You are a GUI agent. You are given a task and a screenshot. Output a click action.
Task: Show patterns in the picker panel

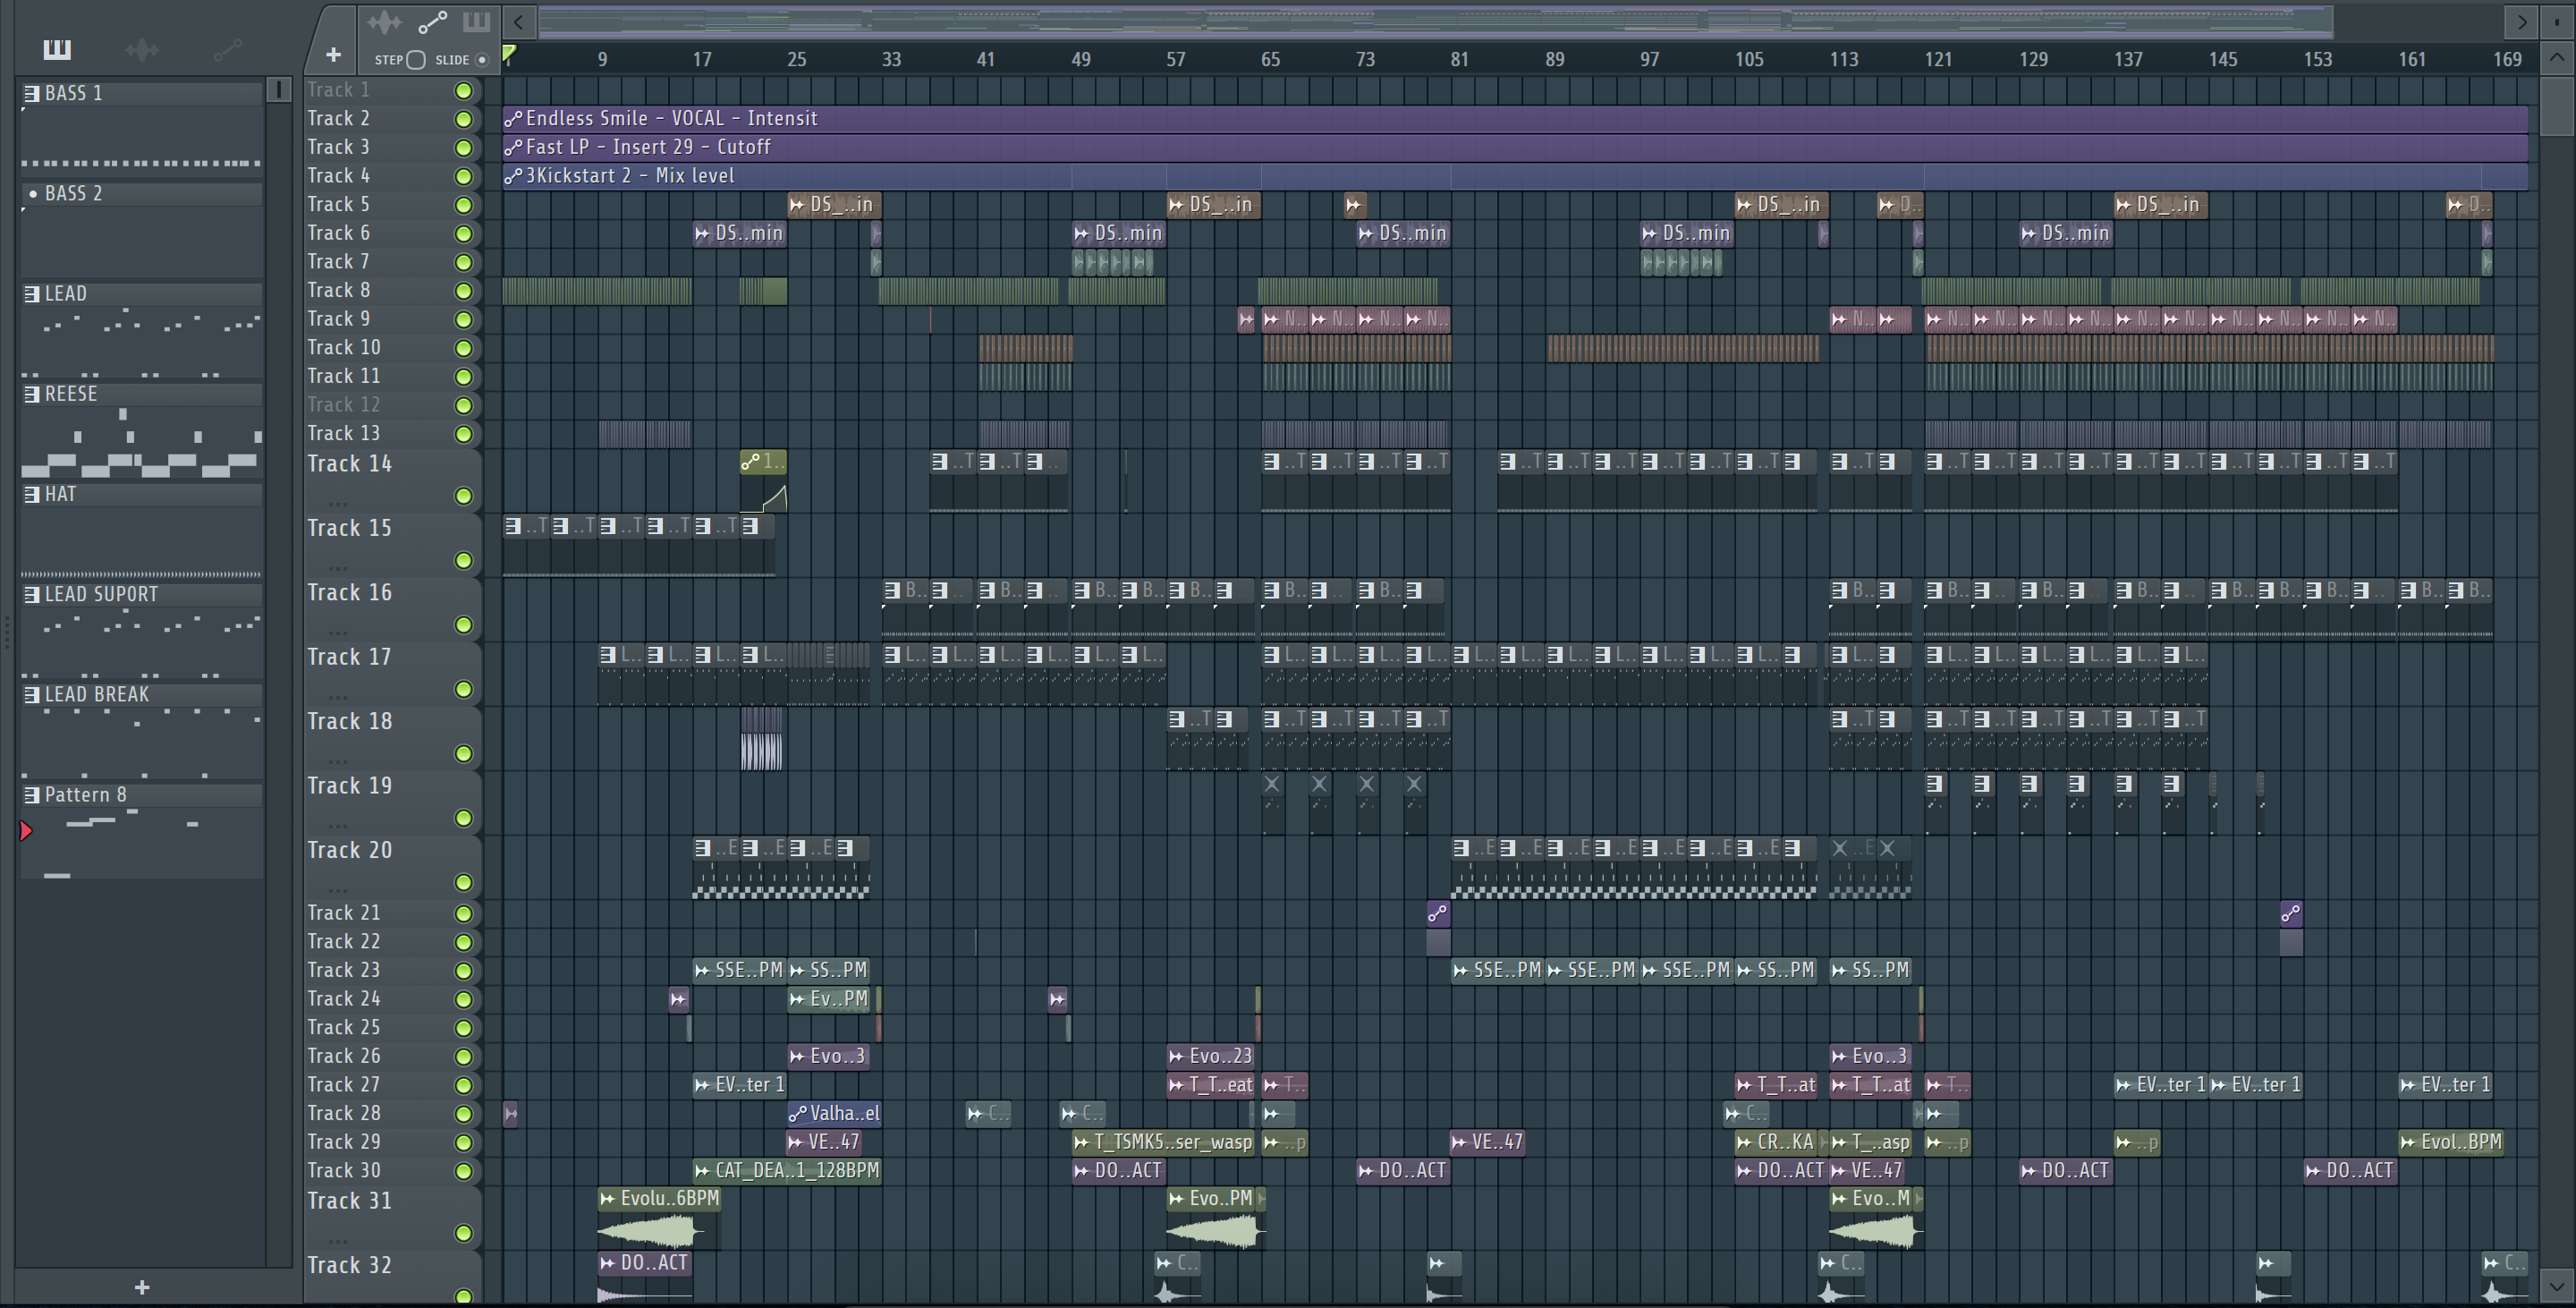coord(57,49)
